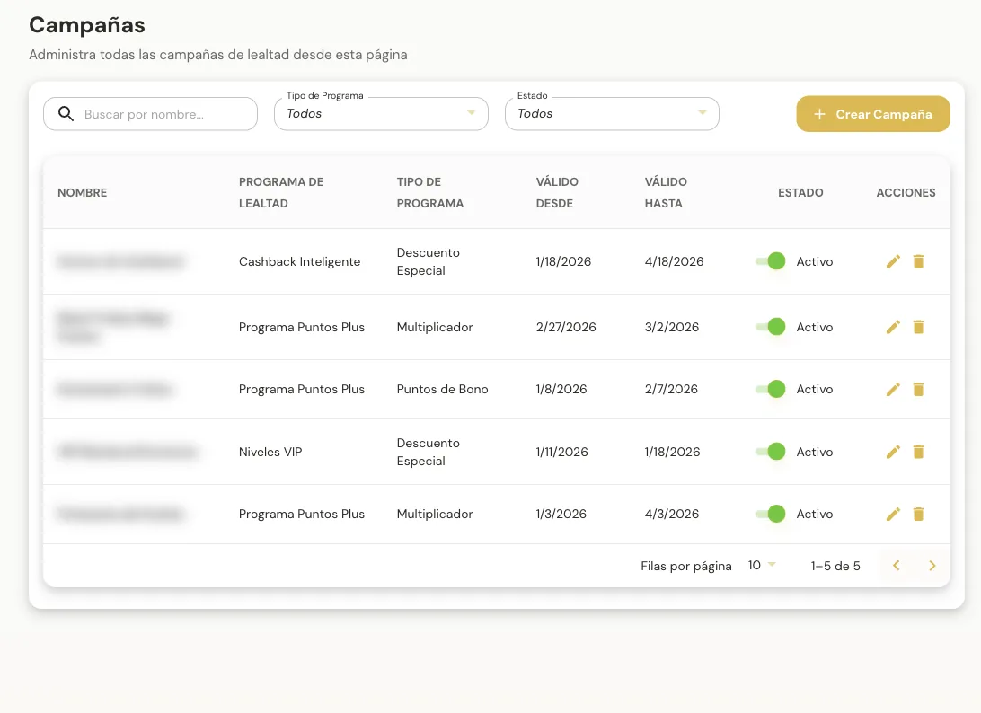
Task: Click the 1/11/2026 start date
Action: point(561,452)
